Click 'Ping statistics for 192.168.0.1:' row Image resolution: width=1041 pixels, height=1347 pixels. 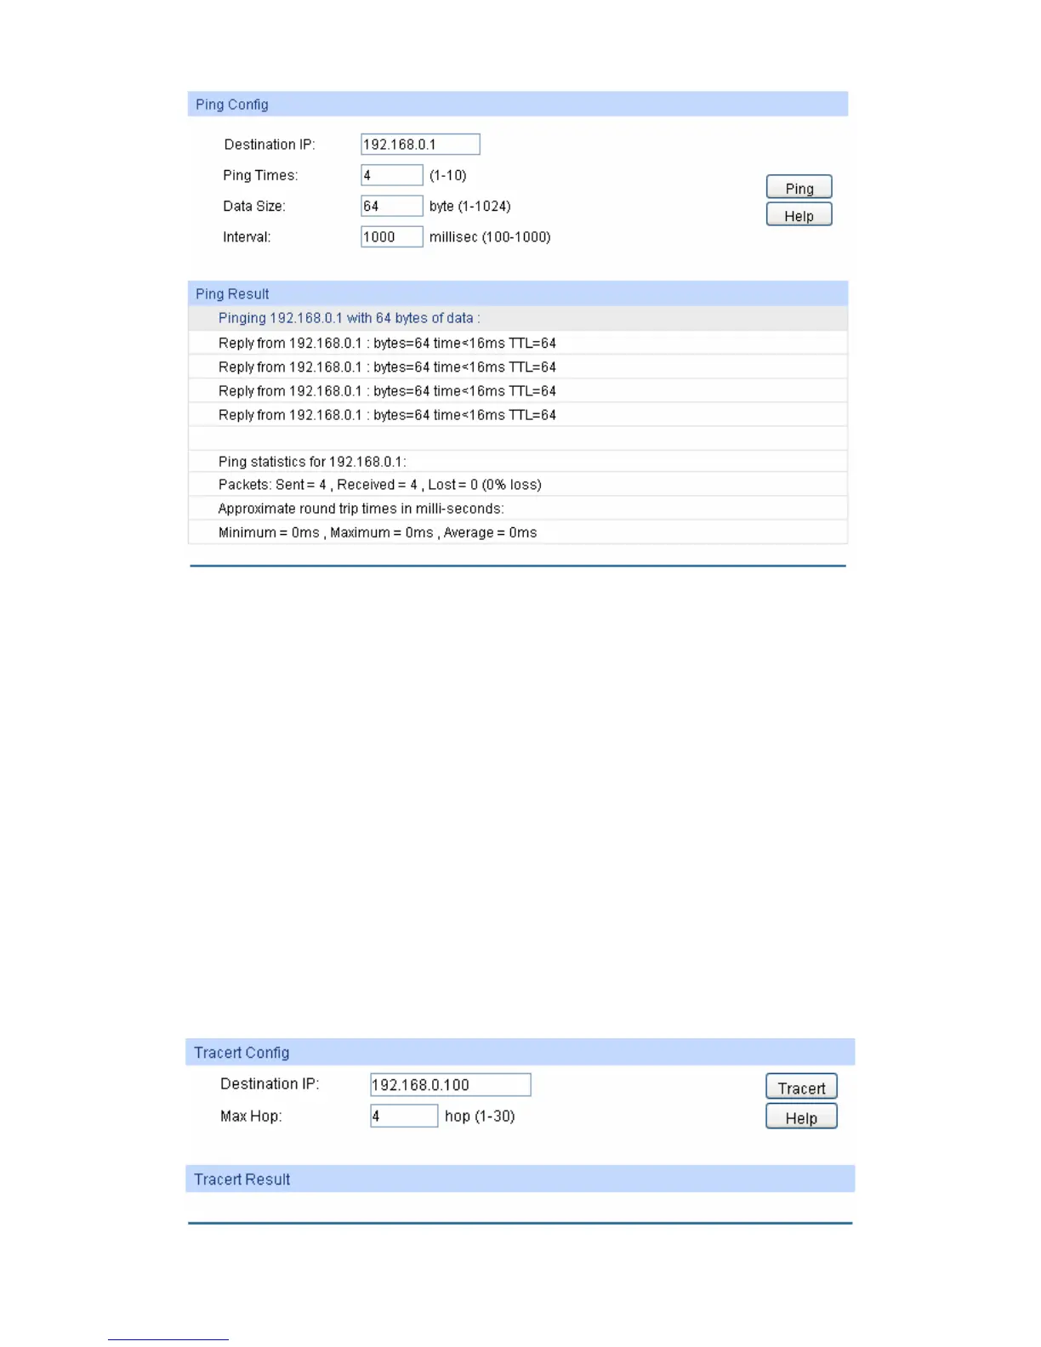tap(518, 462)
